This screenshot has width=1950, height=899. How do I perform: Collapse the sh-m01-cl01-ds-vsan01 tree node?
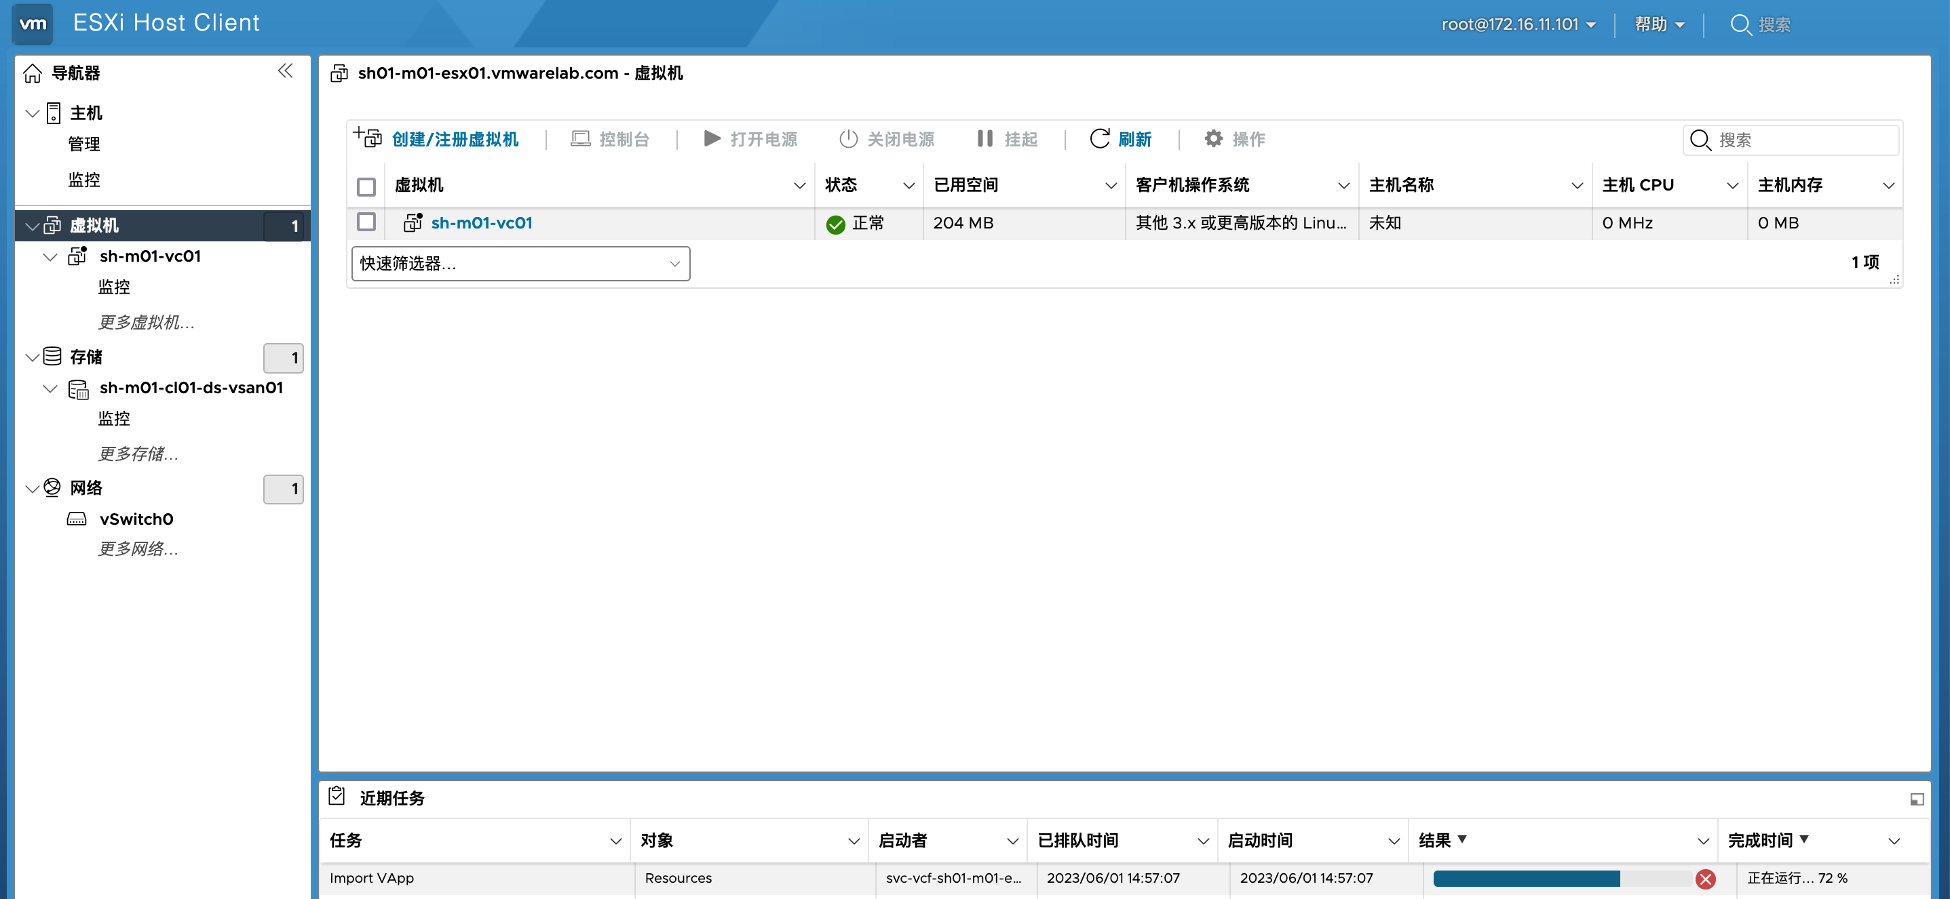(51, 388)
